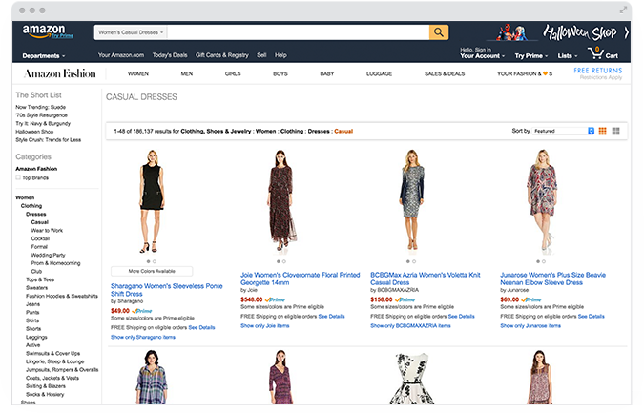
Task: Click inside the search input field
Action: point(298,32)
